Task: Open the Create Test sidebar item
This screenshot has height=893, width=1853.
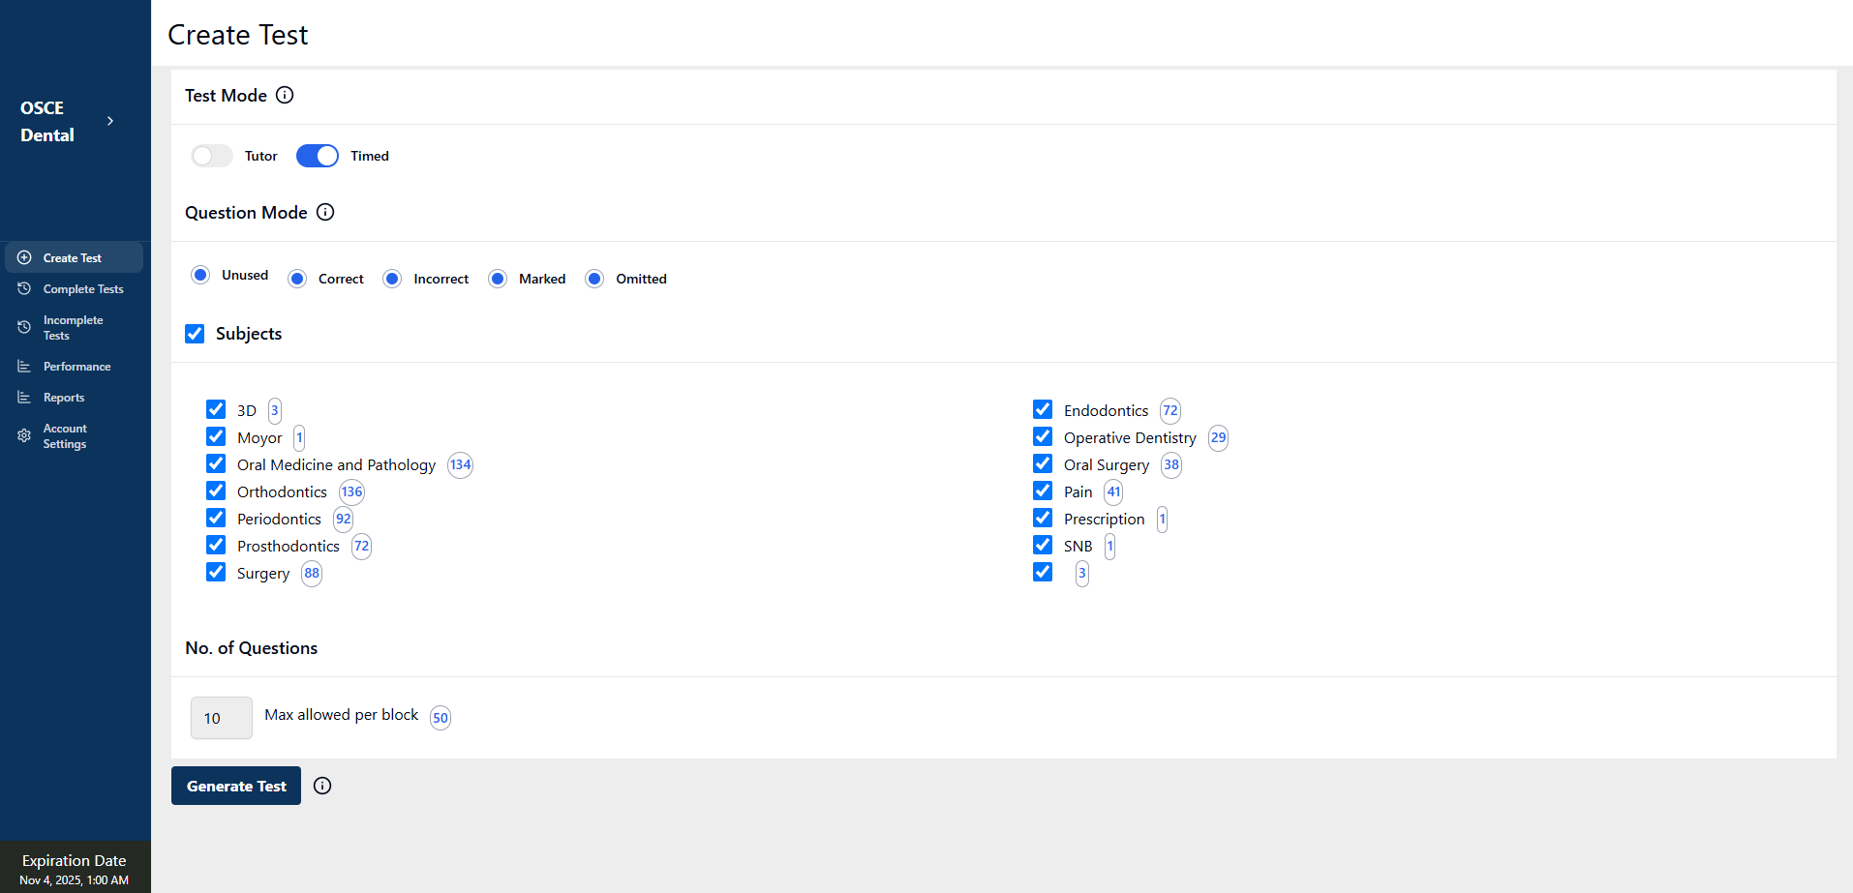Action: [75, 257]
